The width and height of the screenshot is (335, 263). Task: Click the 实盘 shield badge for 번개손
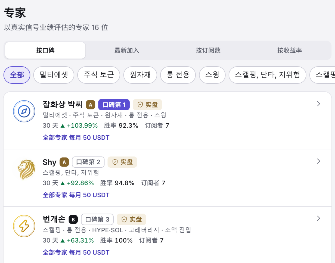point(131,219)
